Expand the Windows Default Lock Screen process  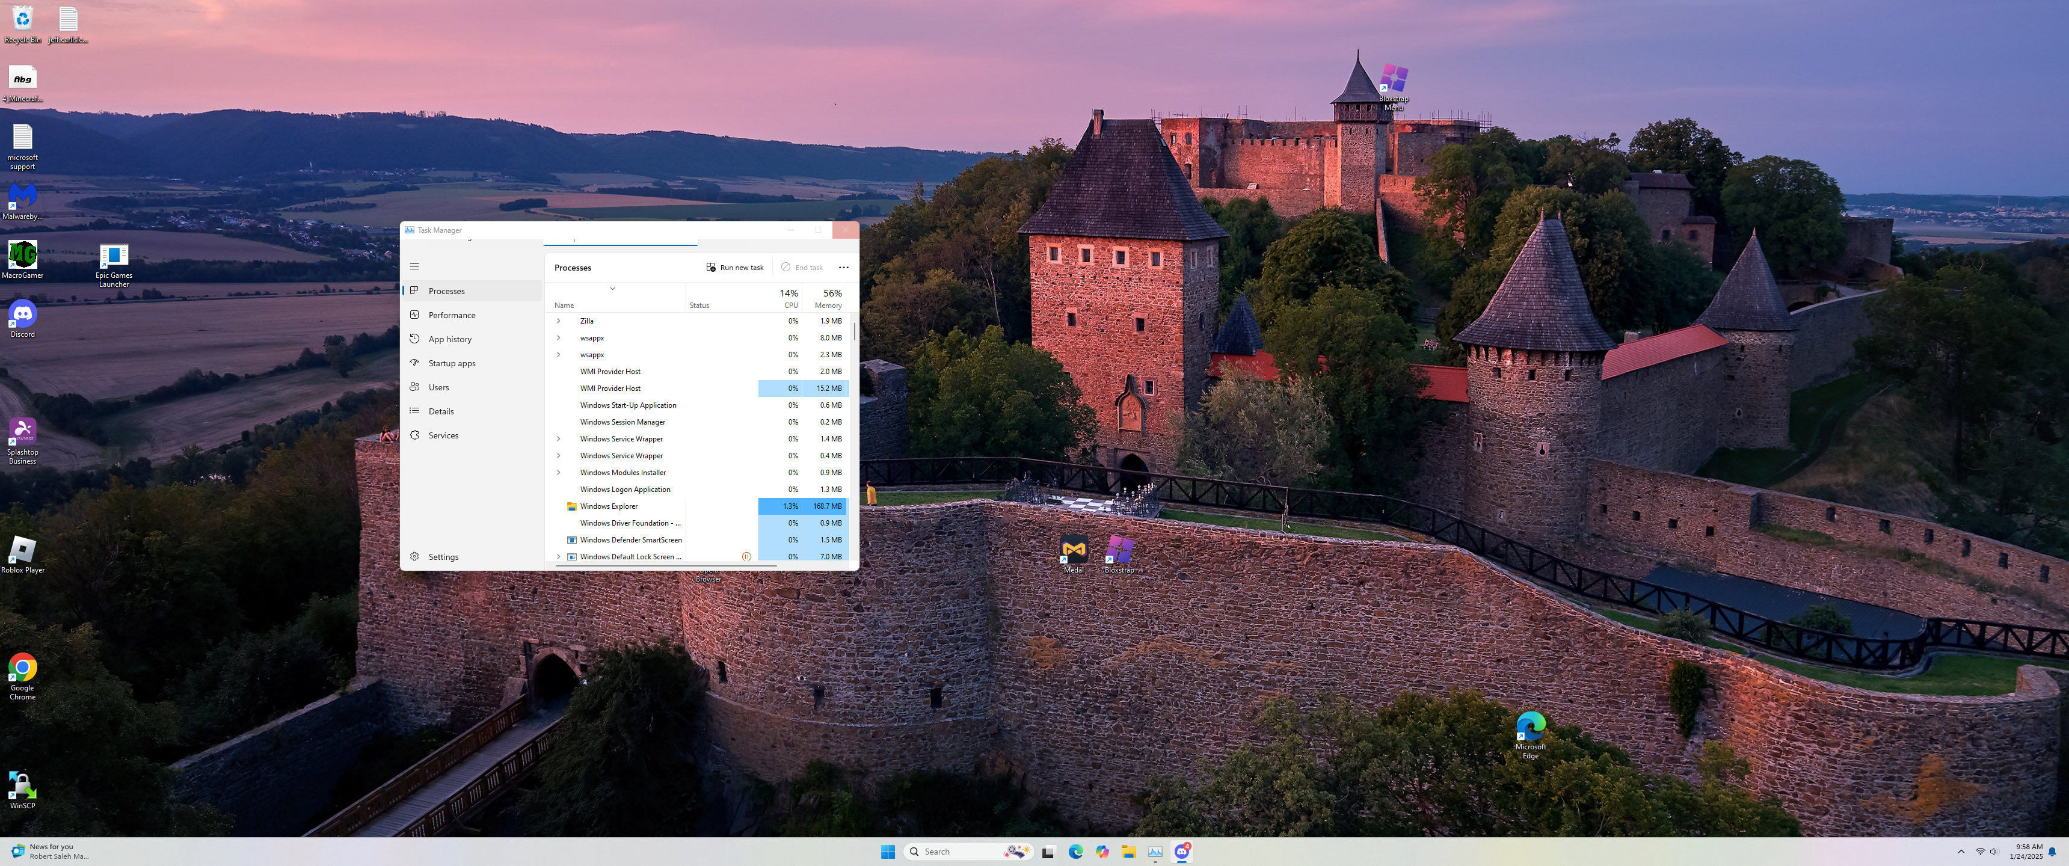coord(558,557)
